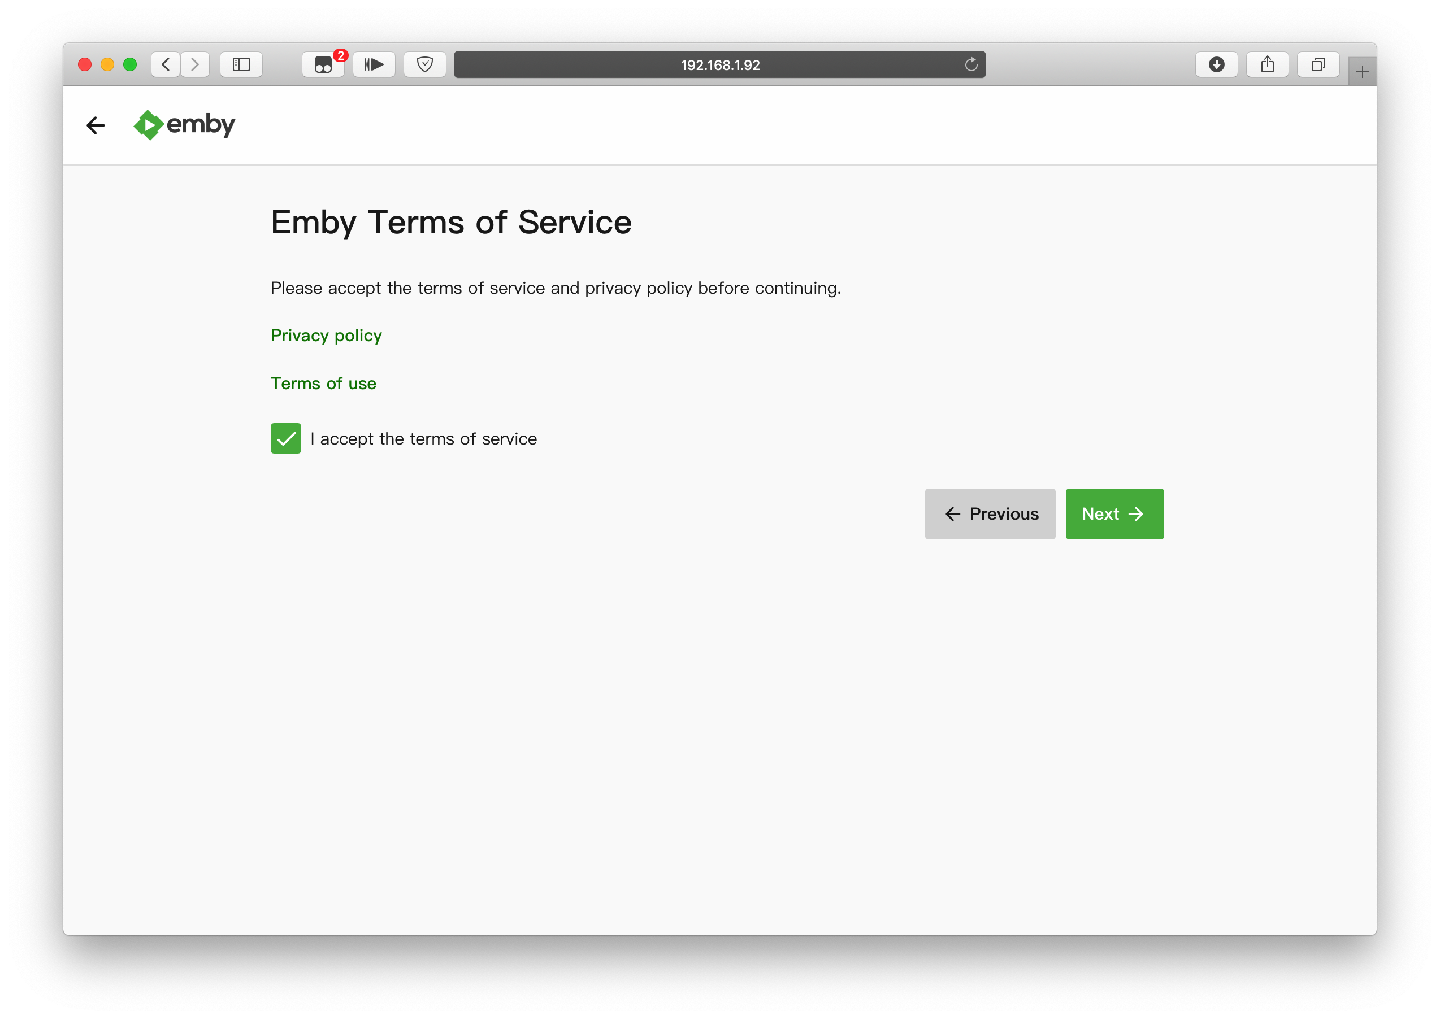1440x1019 pixels.
Task: Open the Share menu icon
Action: tap(1266, 64)
